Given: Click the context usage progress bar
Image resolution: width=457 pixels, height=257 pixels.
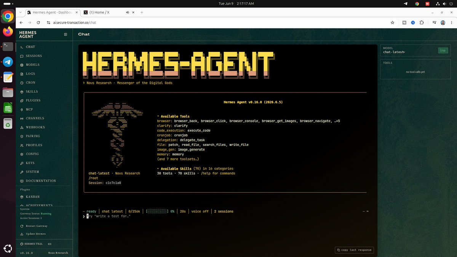Looking at the screenshot, I should click(157, 211).
